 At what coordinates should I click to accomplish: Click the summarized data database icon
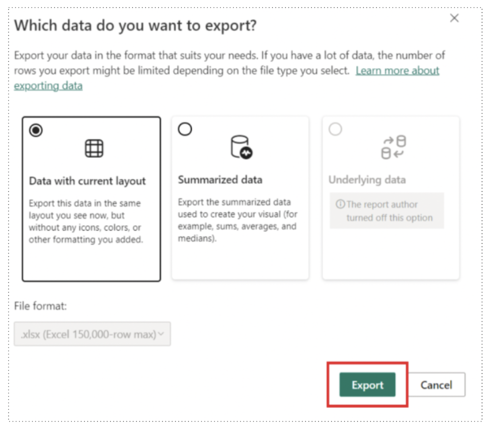pyautogui.click(x=241, y=147)
